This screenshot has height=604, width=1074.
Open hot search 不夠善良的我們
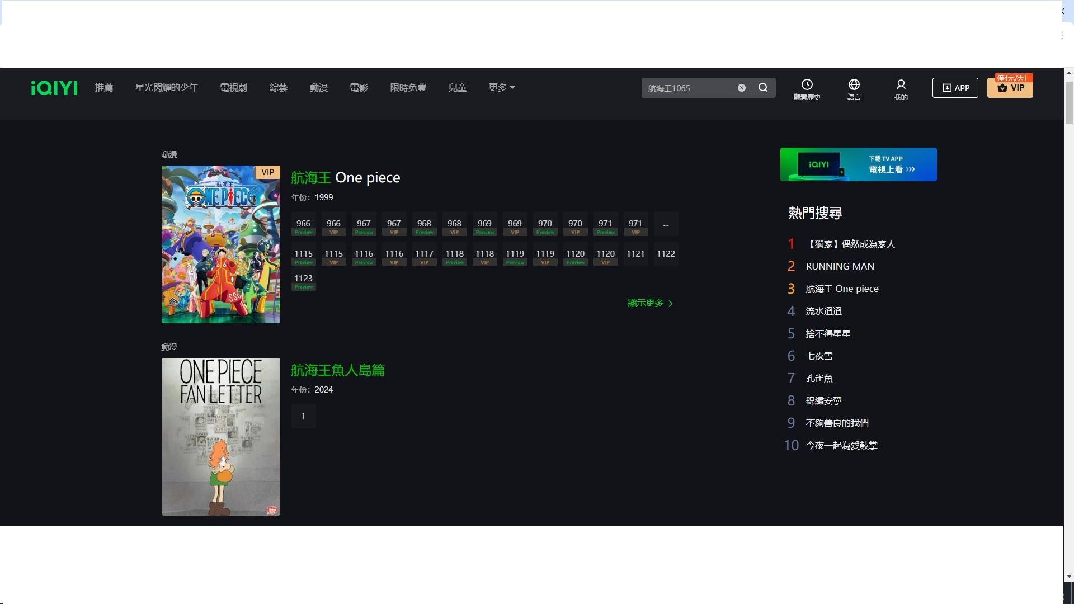click(x=837, y=423)
